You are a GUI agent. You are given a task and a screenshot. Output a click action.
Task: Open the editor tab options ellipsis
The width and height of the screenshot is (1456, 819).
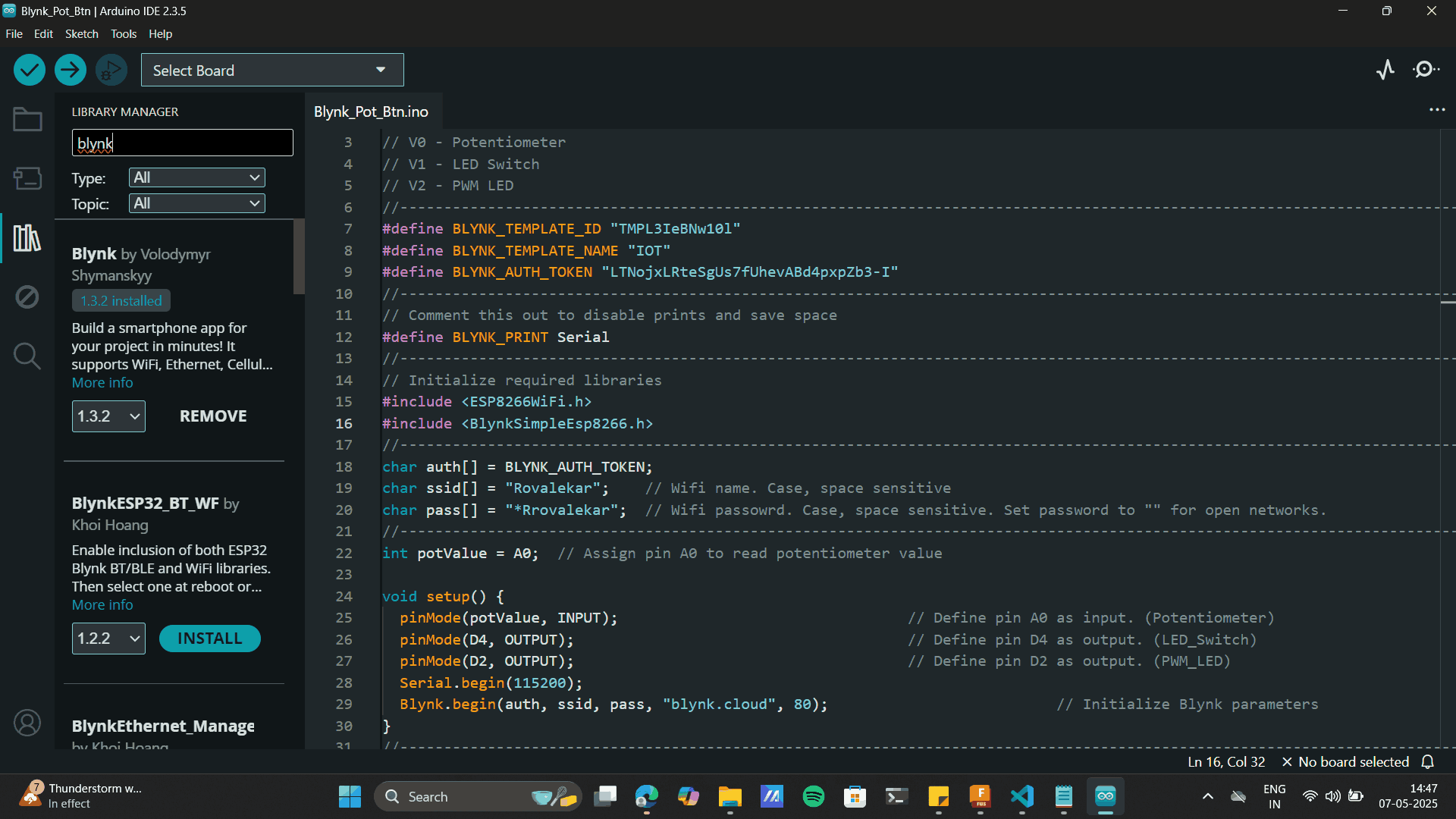tap(1437, 110)
